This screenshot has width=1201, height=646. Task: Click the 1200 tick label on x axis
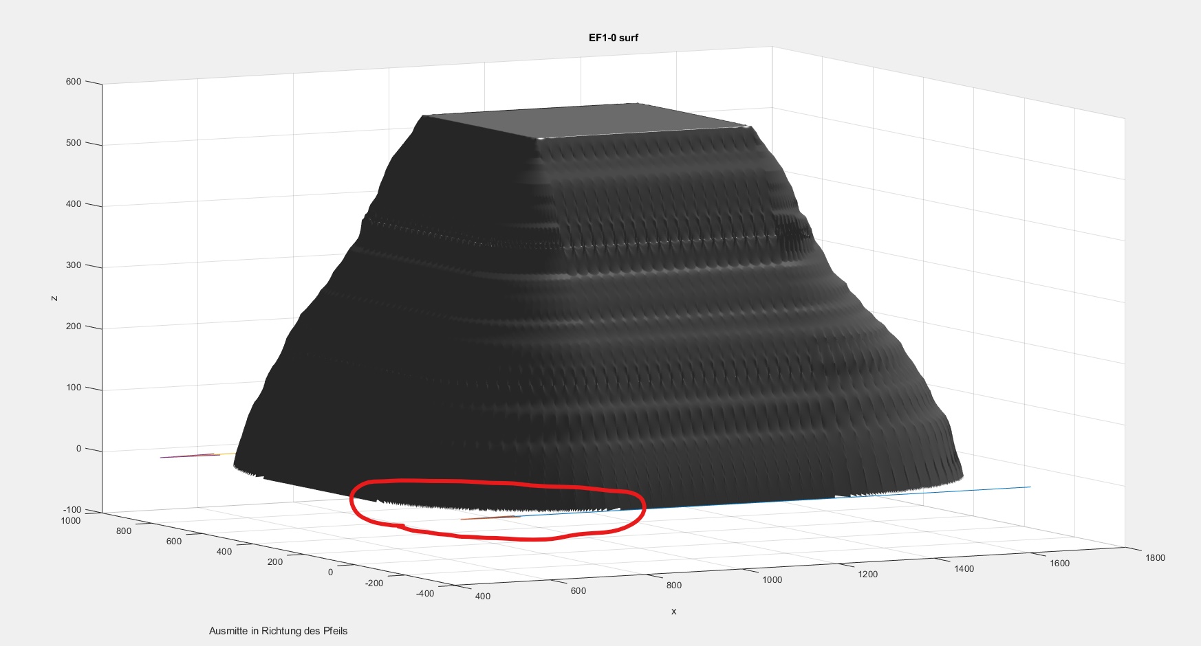pos(867,575)
